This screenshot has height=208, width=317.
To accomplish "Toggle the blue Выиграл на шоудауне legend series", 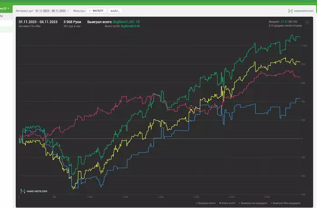I will pyautogui.click(x=253, y=203).
